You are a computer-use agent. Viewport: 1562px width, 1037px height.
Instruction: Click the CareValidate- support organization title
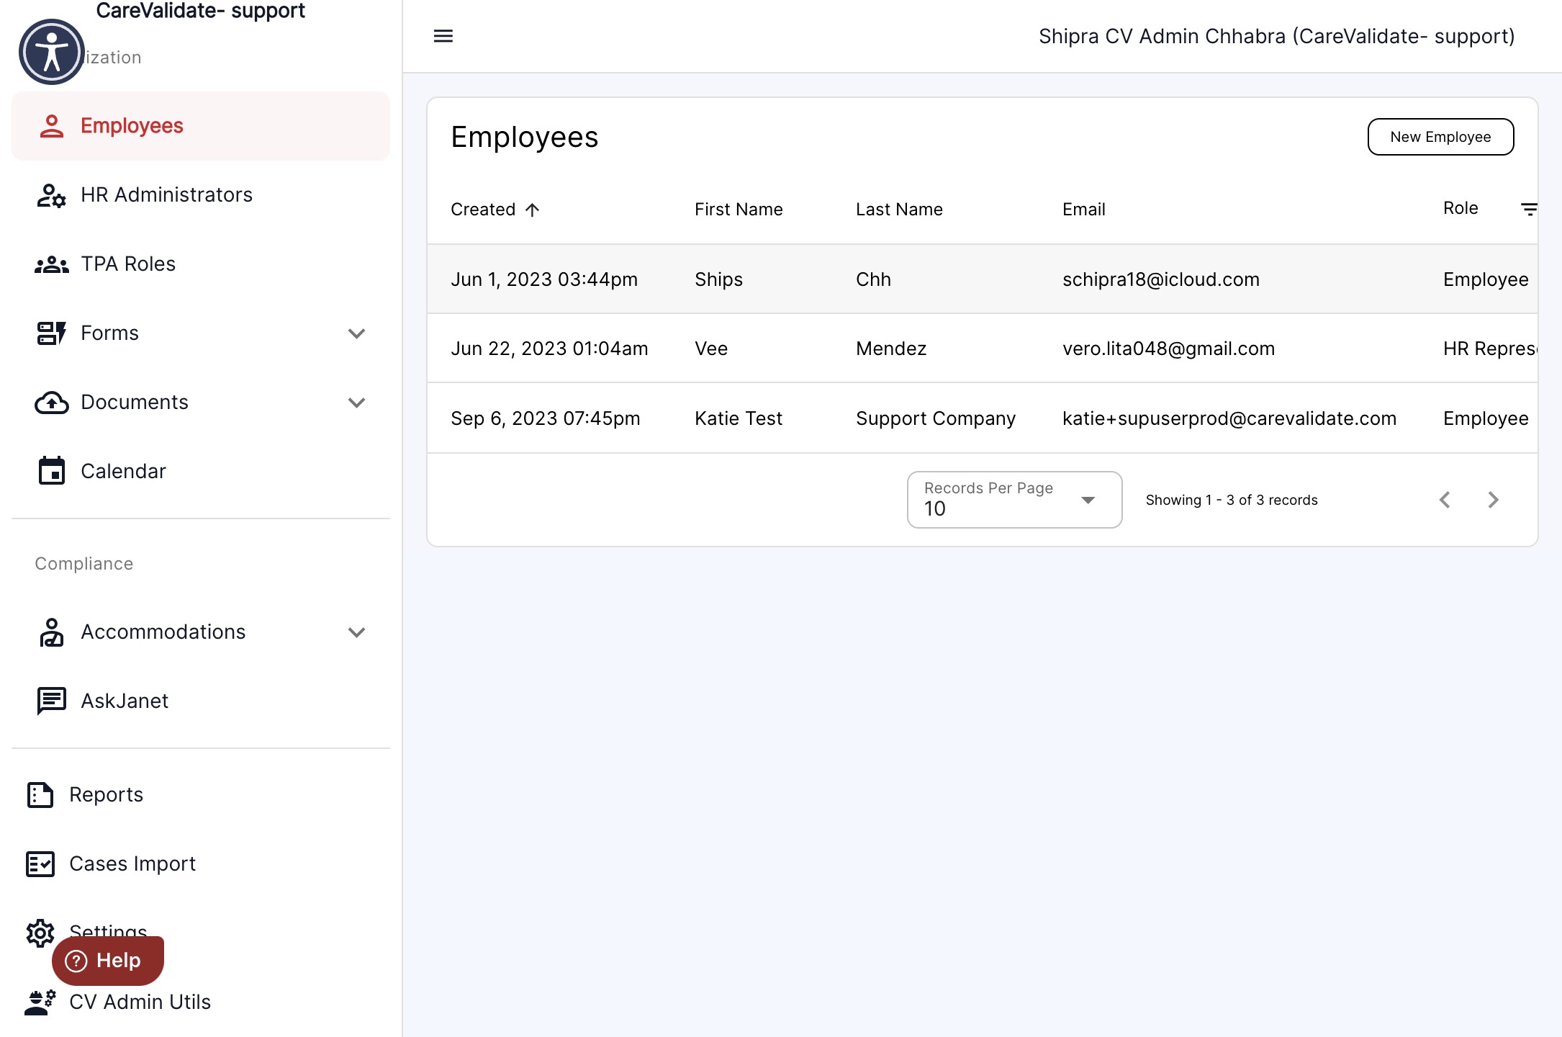tap(200, 11)
